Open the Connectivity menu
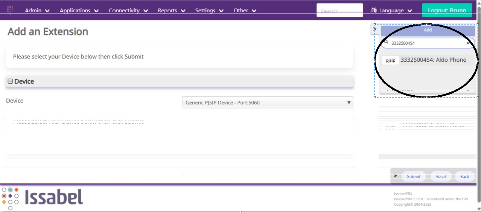This screenshot has width=481, height=212. coord(128,11)
